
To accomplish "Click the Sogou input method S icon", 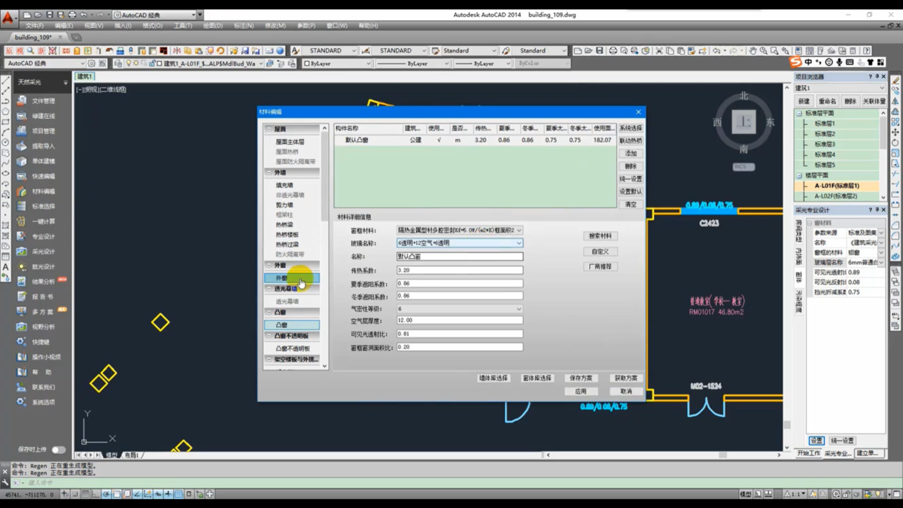I will pos(795,62).
